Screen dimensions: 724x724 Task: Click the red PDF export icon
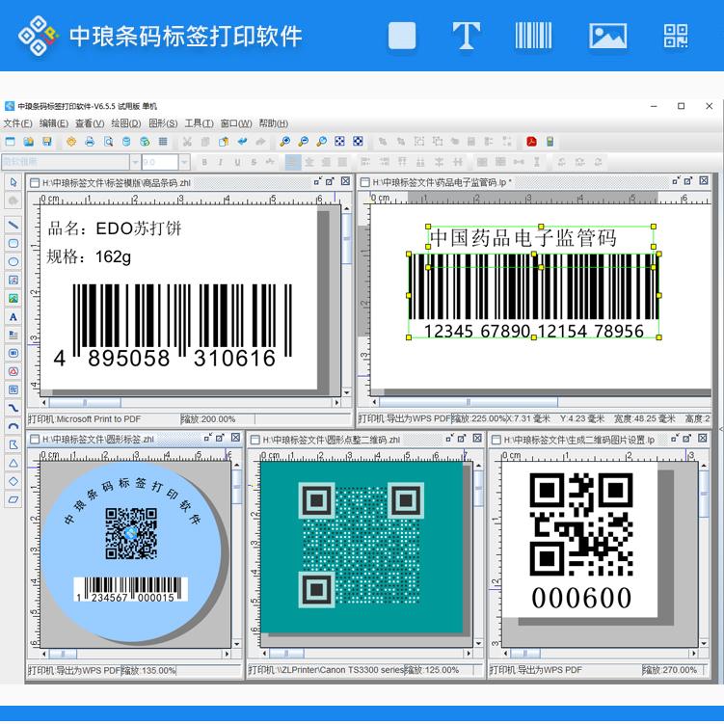[x=531, y=142]
